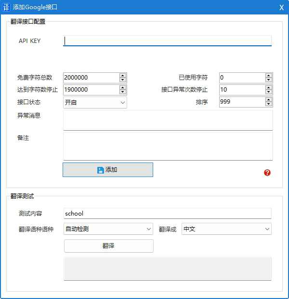Viewport: 289px width, 299px height.
Task: Click the 添加 button with save icon
Action: tap(108, 170)
